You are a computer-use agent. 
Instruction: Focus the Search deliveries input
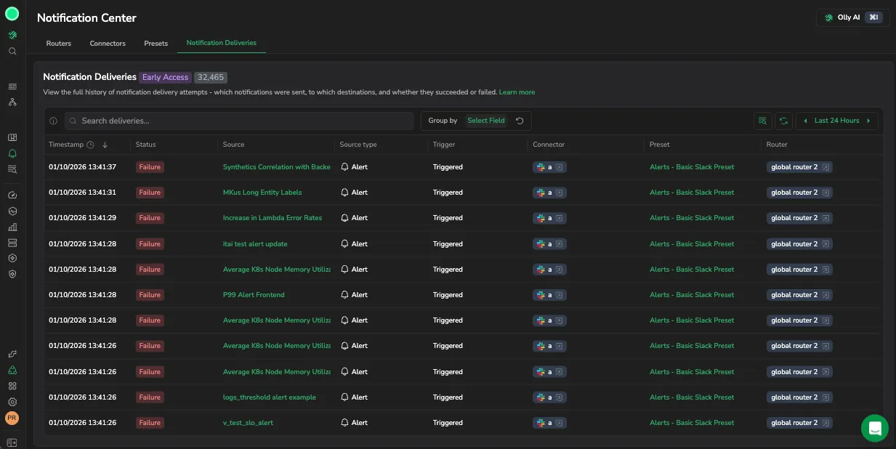(239, 121)
